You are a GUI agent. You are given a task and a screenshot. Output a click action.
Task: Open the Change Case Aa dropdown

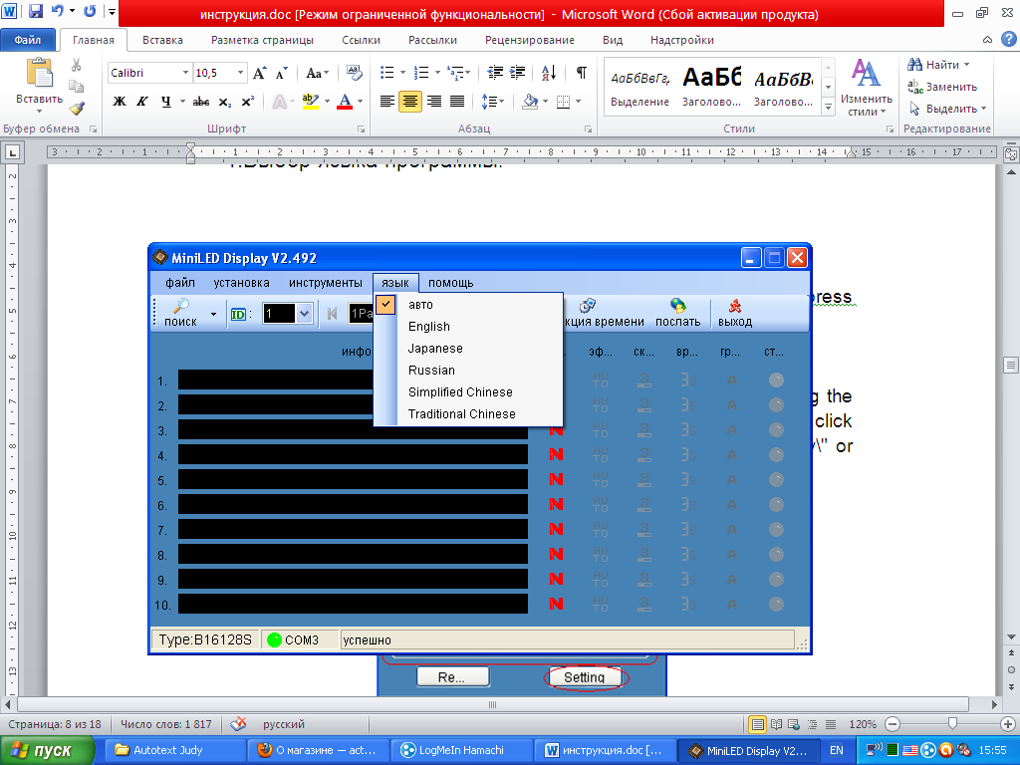point(318,73)
